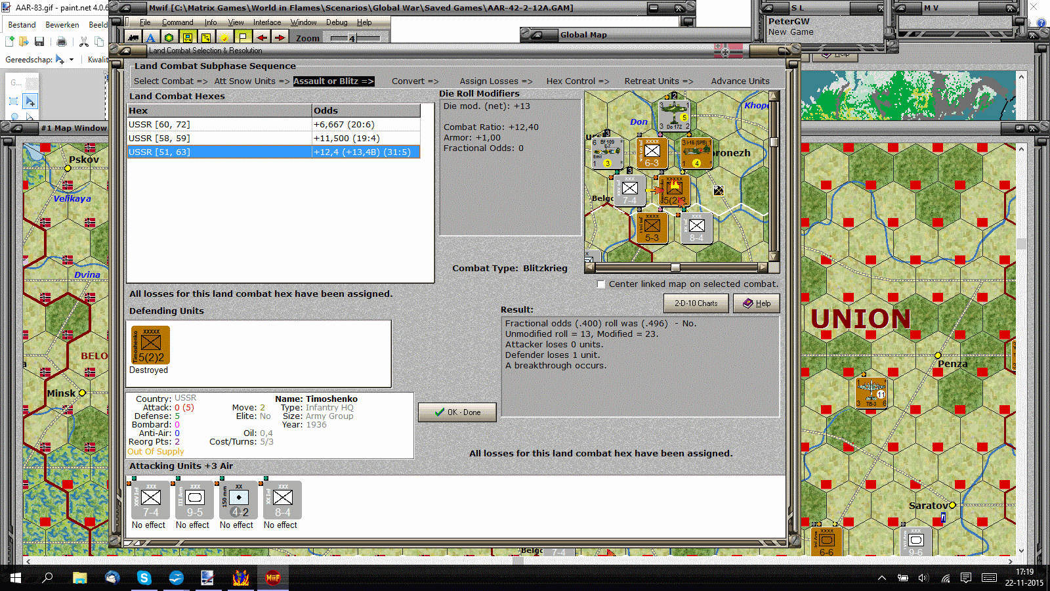
Task: Select the Bf 109 fighter counter
Action: click(607, 152)
